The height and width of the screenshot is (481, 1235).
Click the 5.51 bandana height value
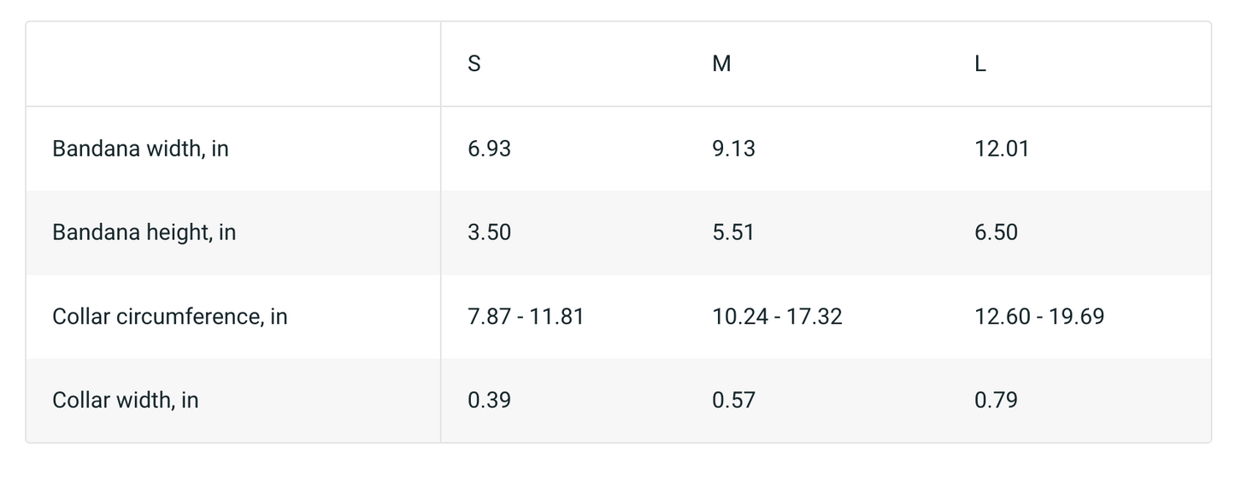(733, 232)
